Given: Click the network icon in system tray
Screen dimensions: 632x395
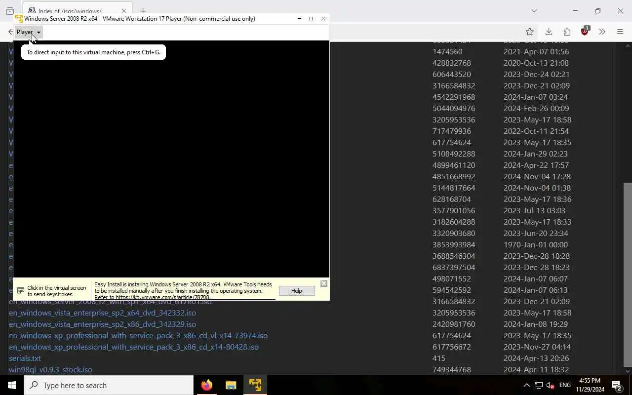Looking at the screenshot, I should [539, 385].
